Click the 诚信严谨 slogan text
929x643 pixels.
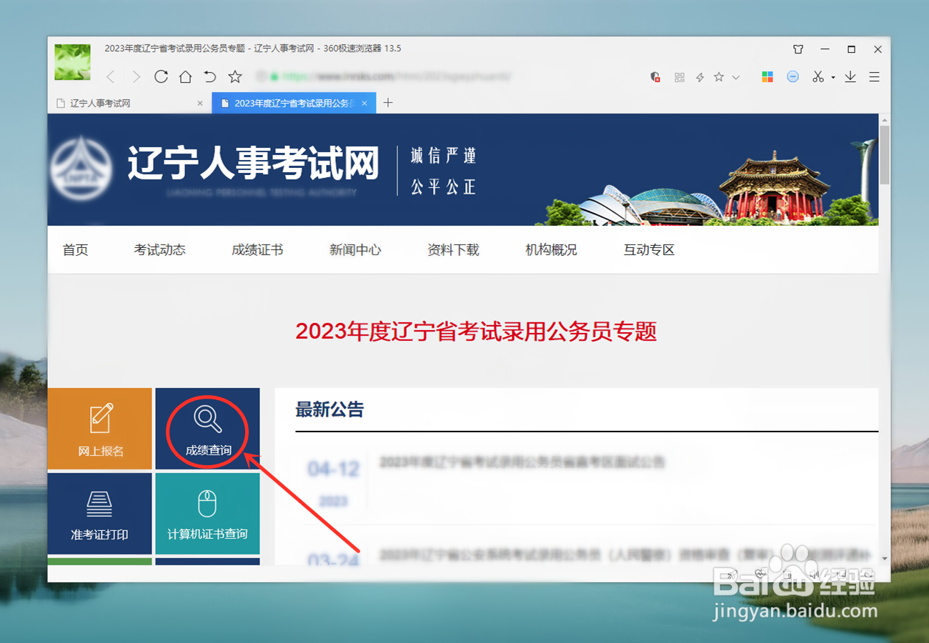pyautogui.click(x=443, y=156)
